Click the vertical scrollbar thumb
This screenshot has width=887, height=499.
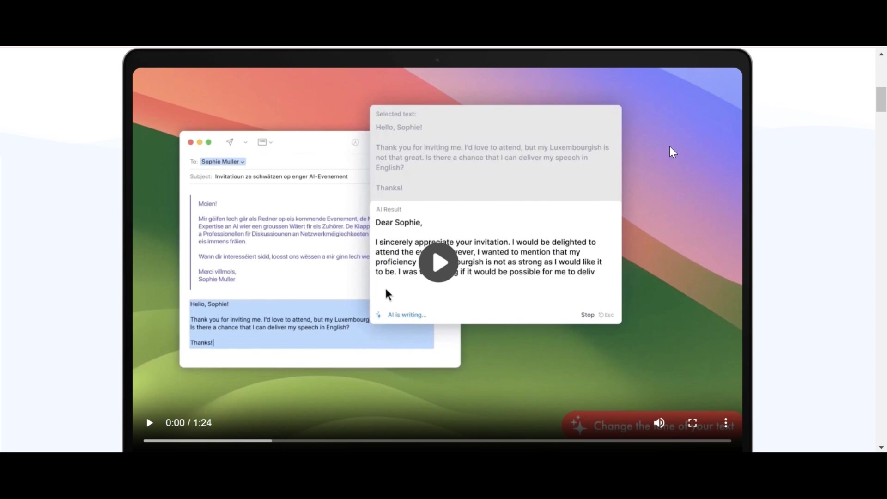(881, 99)
